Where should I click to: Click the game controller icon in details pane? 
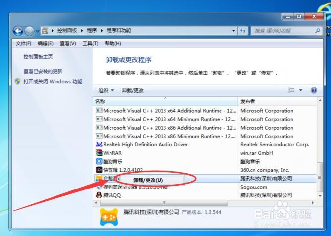[109, 217]
